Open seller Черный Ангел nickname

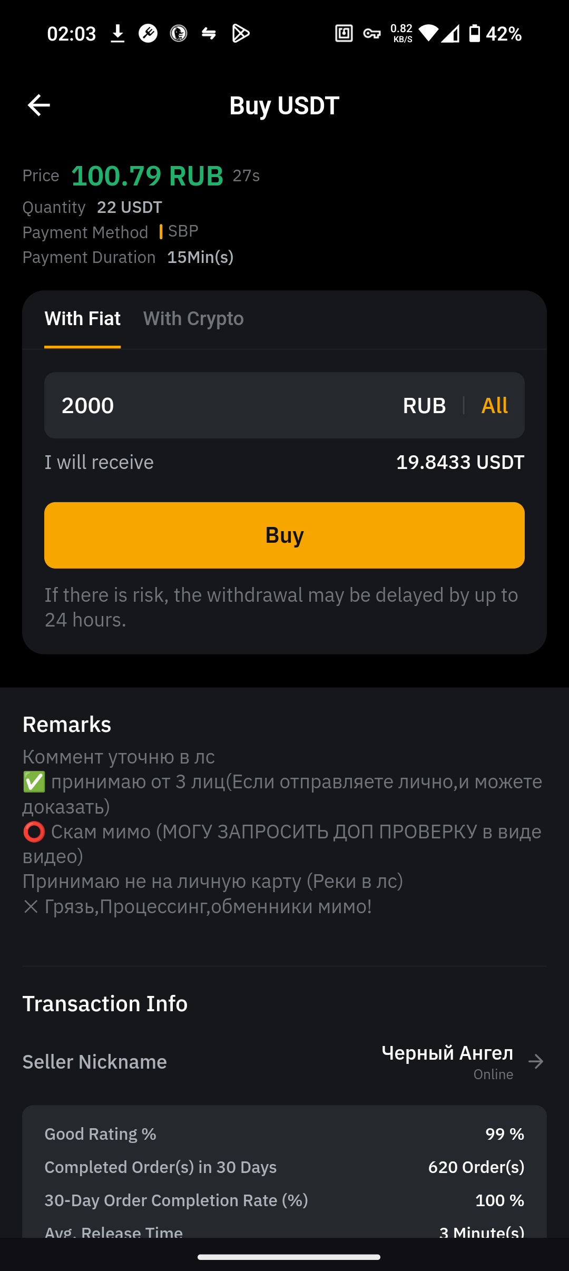(x=447, y=1053)
